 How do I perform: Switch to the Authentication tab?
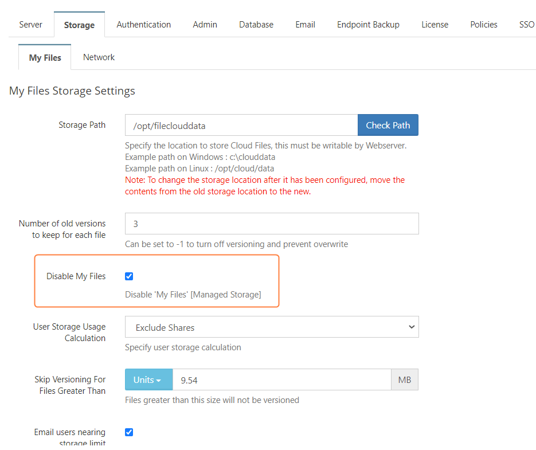coord(143,25)
